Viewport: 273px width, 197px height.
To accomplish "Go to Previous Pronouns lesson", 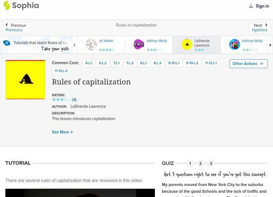I will [x=15, y=27].
